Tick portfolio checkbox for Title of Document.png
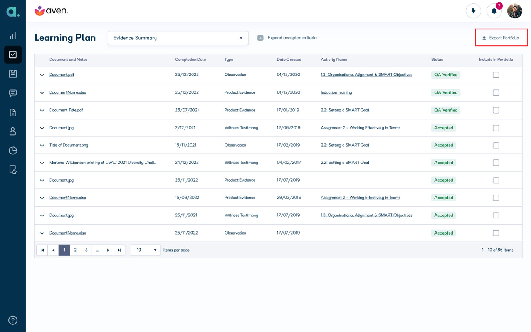 [x=496, y=145]
